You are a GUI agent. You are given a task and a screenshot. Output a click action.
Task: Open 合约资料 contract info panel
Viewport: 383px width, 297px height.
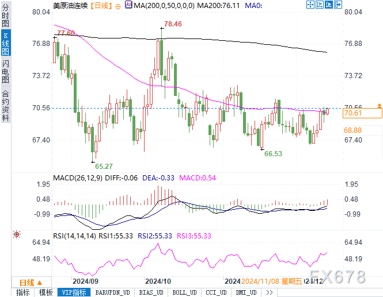[6, 106]
